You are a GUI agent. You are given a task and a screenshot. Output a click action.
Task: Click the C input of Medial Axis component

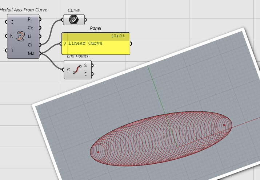(x=12, y=22)
